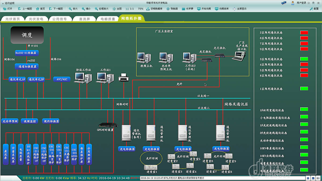The width and height of the screenshot is (322, 181).
Task: Switch to the 光伏发电 tab
Action: pyautogui.click(x=36, y=19)
